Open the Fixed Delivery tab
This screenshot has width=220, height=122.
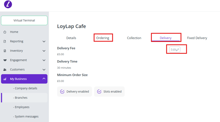tap(197, 38)
